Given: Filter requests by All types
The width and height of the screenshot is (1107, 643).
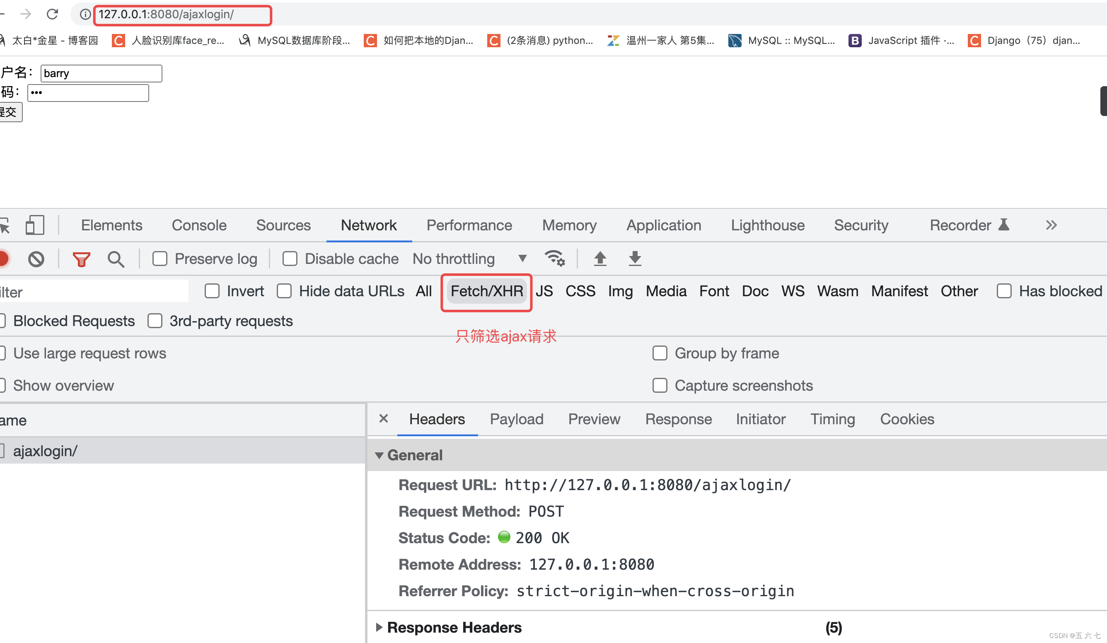Looking at the screenshot, I should pyautogui.click(x=424, y=291).
